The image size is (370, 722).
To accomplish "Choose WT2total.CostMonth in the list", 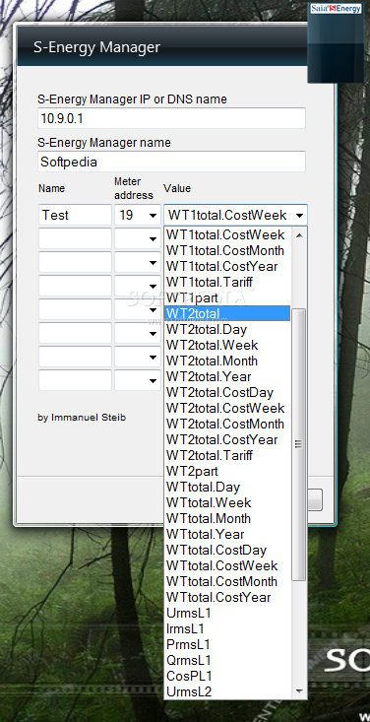I will click(x=227, y=424).
